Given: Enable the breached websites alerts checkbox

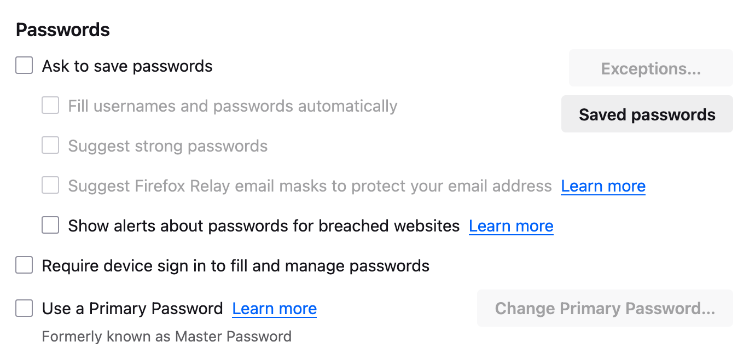Looking at the screenshot, I should 50,225.
